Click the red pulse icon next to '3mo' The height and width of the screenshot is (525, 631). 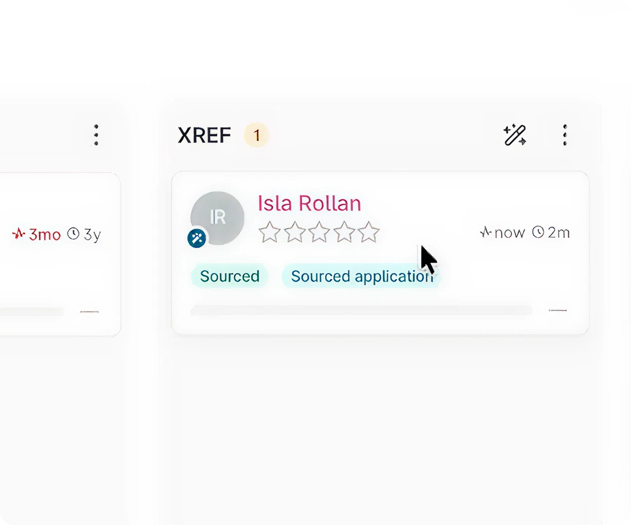(18, 233)
